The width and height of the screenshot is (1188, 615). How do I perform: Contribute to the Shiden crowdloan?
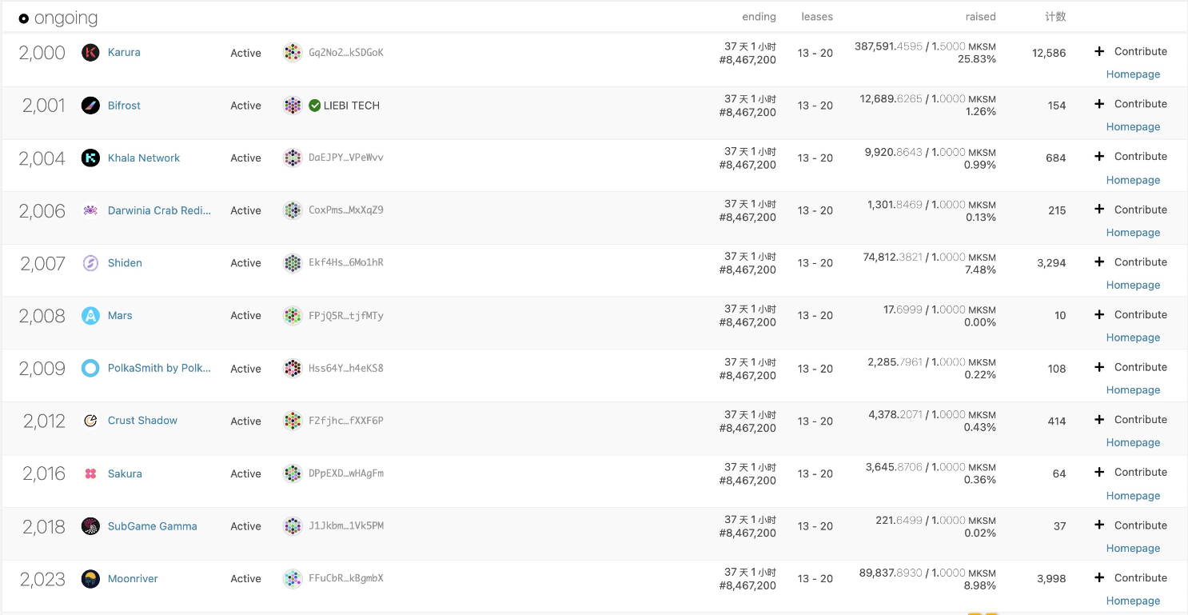click(1132, 262)
